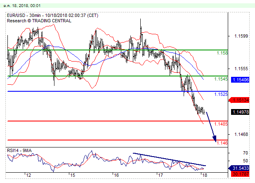The width and height of the screenshot is (255, 183).
Task: Click the green 1.158 resistance level label
Action: click(x=222, y=53)
